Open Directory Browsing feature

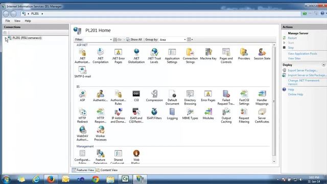[190, 98]
